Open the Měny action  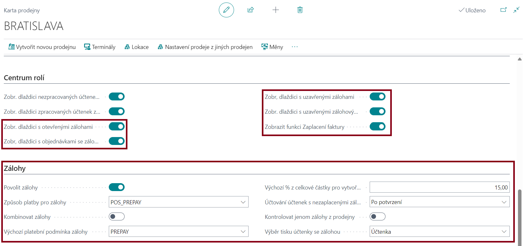[x=272, y=47]
